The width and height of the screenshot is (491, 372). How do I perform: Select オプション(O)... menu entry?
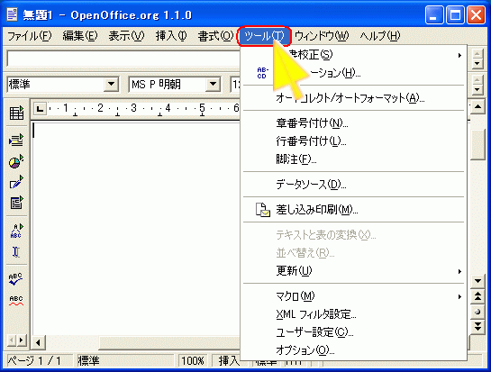353,349
